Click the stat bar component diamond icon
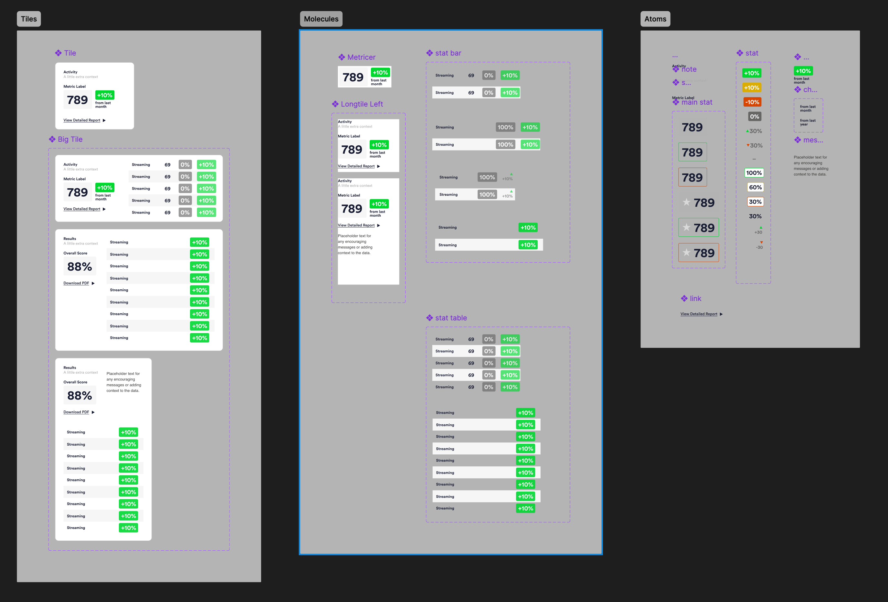888x602 pixels. (x=430, y=53)
